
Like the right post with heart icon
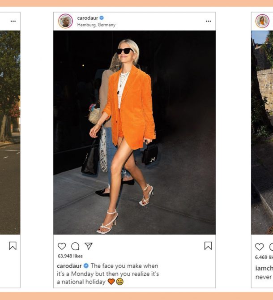tap(260, 247)
